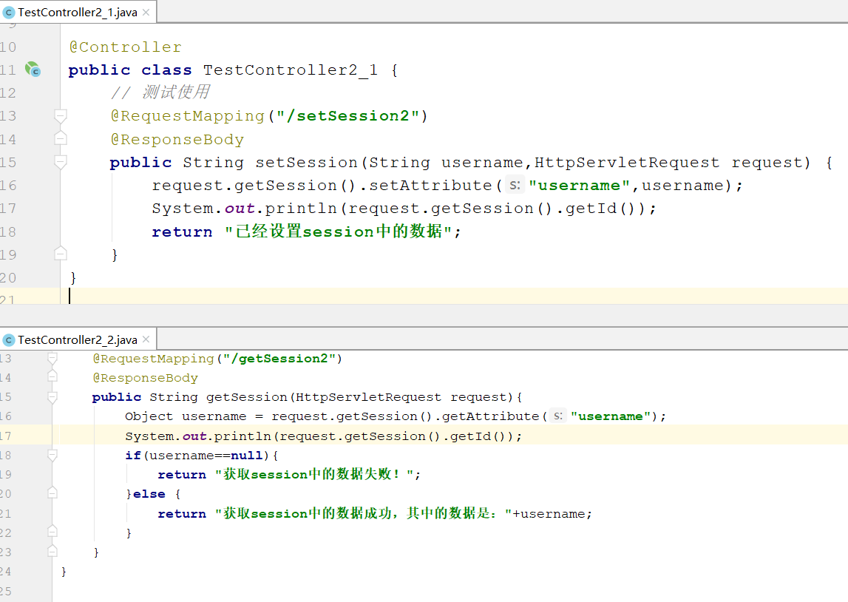Collapse the fold marker beside @RequestMapping("/getSession2")
The image size is (848, 602).
tap(52, 358)
